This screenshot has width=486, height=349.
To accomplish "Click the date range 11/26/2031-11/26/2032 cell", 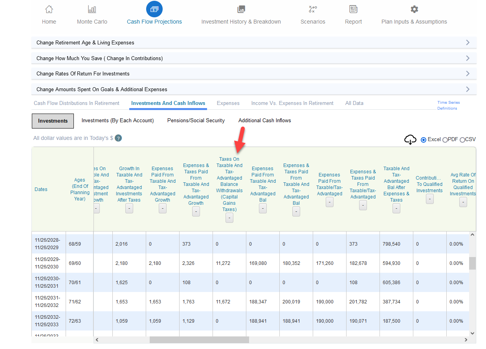I will point(49,302).
